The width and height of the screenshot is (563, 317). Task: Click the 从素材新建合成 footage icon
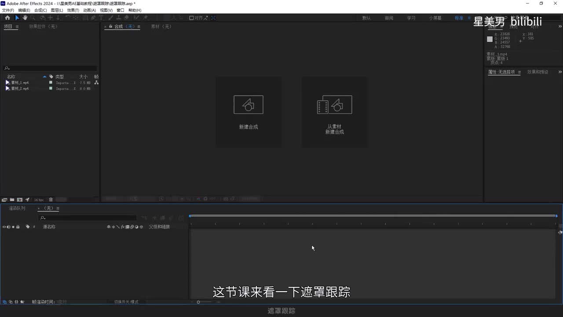tap(335, 105)
